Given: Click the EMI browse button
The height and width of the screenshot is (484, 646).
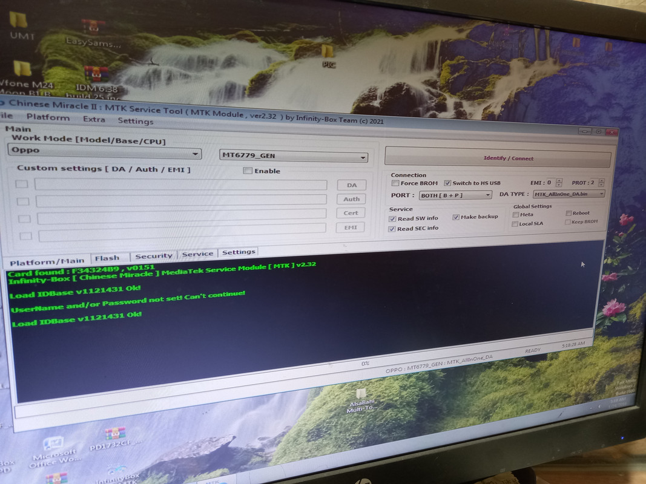Looking at the screenshot, I should click(x=350, y=227).
